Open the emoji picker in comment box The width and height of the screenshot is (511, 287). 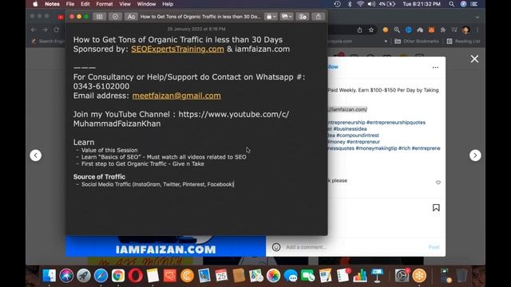click(x=276, y=247)
